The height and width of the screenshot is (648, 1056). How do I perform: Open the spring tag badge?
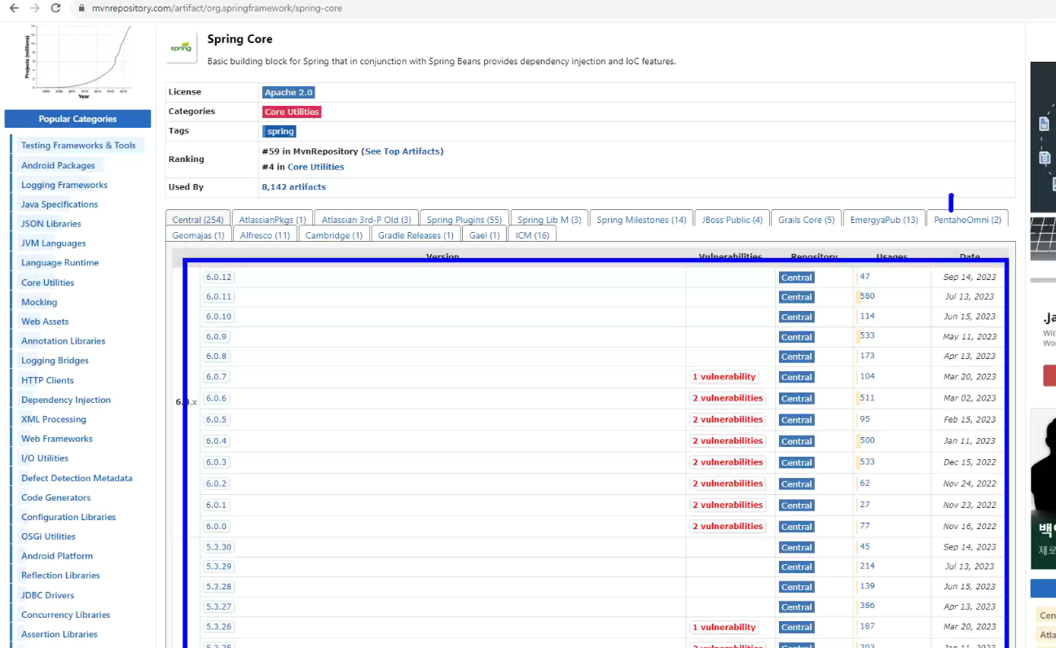[279, 131]
